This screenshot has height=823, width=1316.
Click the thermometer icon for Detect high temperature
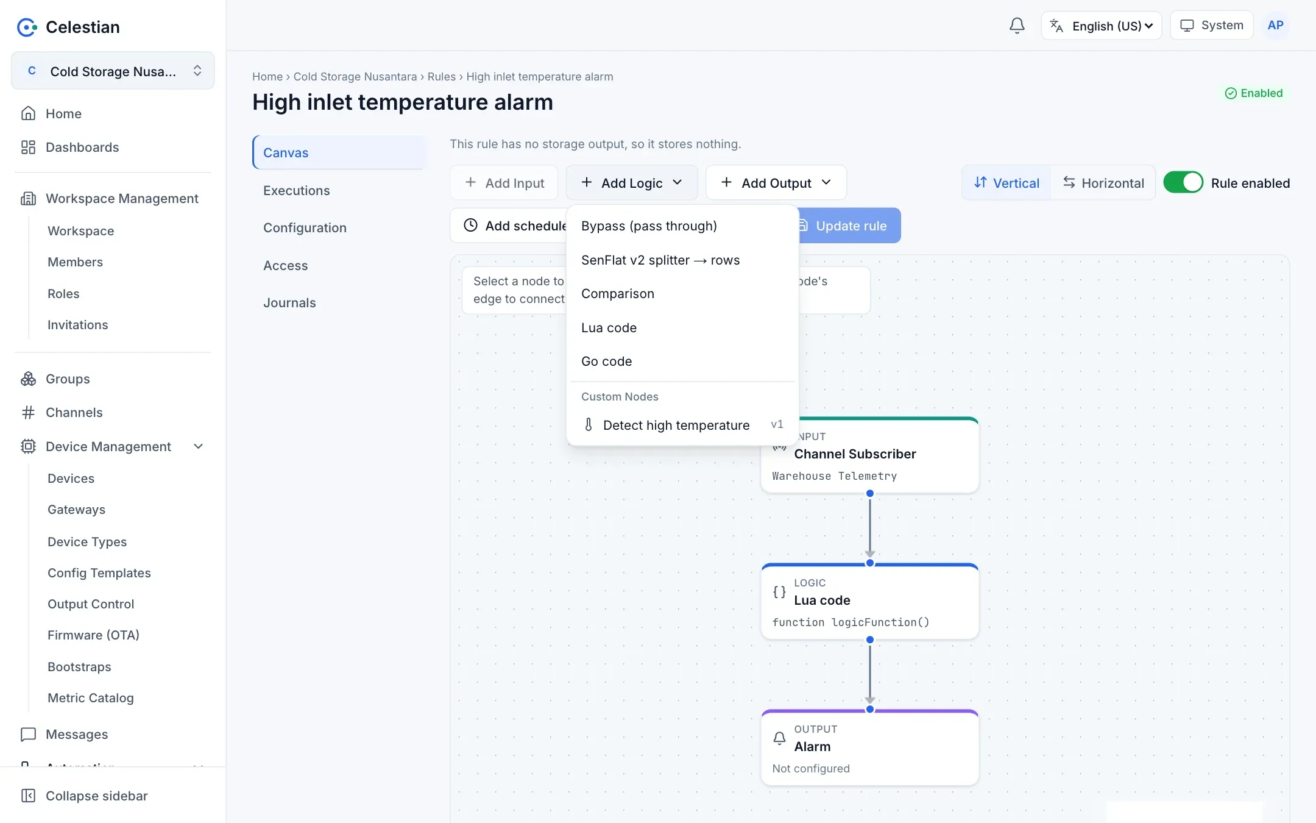click(x=589, y=425)
